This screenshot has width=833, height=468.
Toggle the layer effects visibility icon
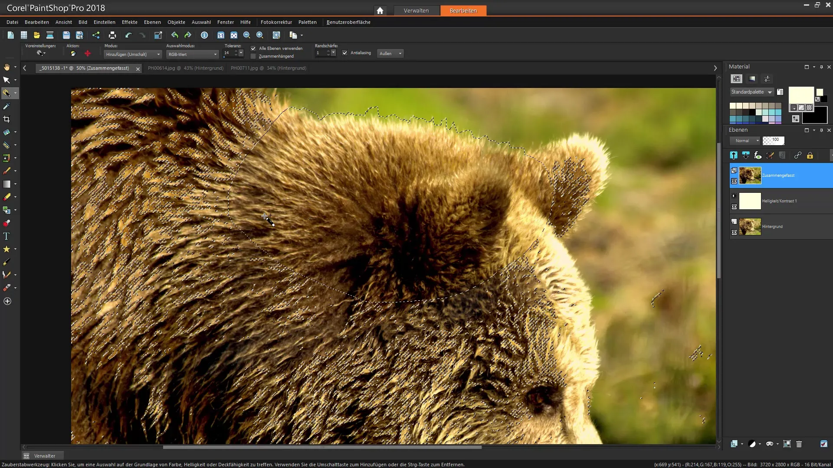click(x=758, y=156)
